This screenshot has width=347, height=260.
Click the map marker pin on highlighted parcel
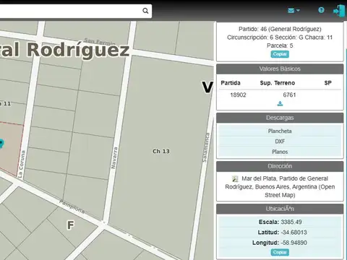(1, 144)
